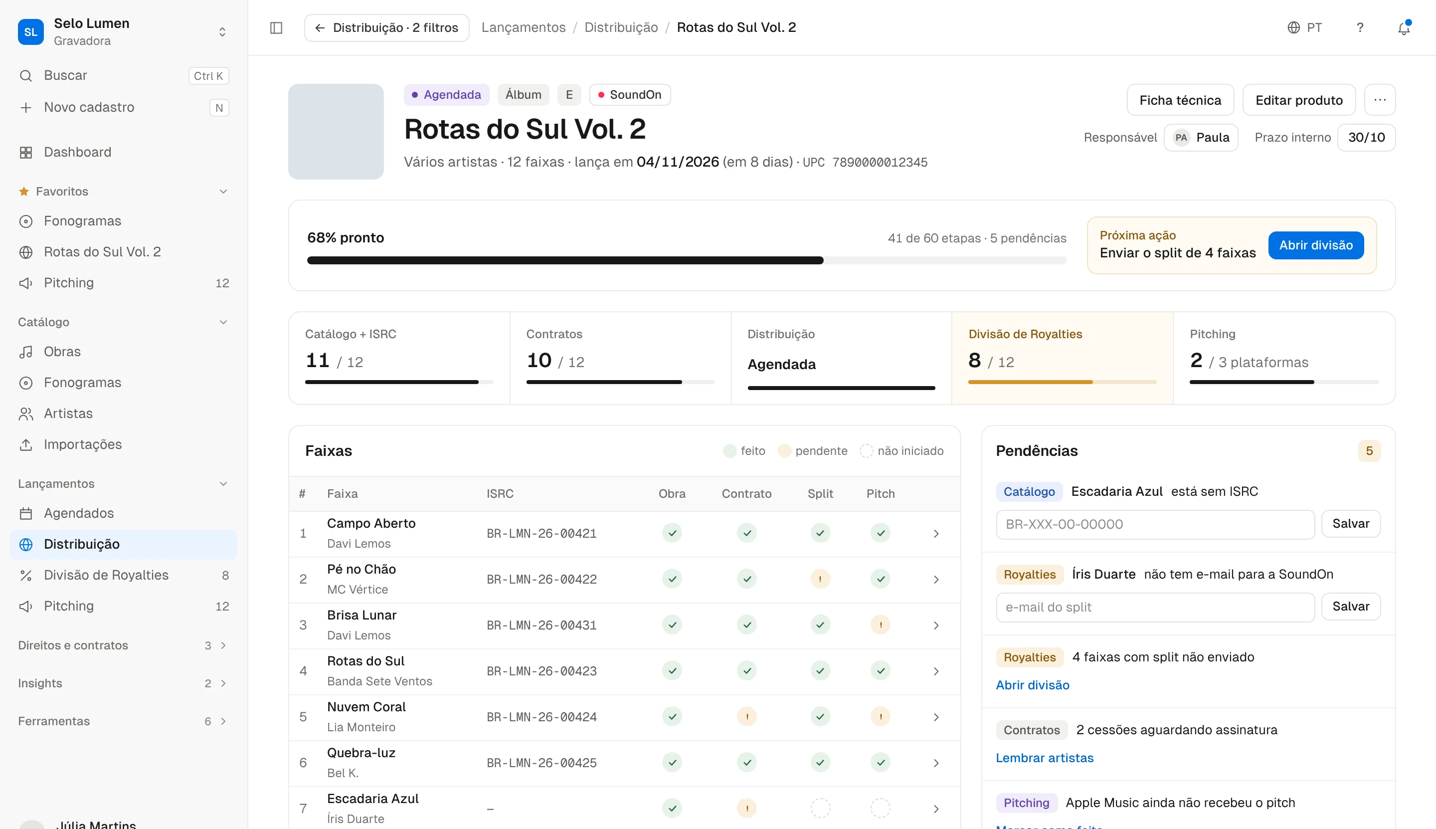1436x829 pixels.
Task: Select the Divisão de Royalties stage card
Action: point(1062,358)
